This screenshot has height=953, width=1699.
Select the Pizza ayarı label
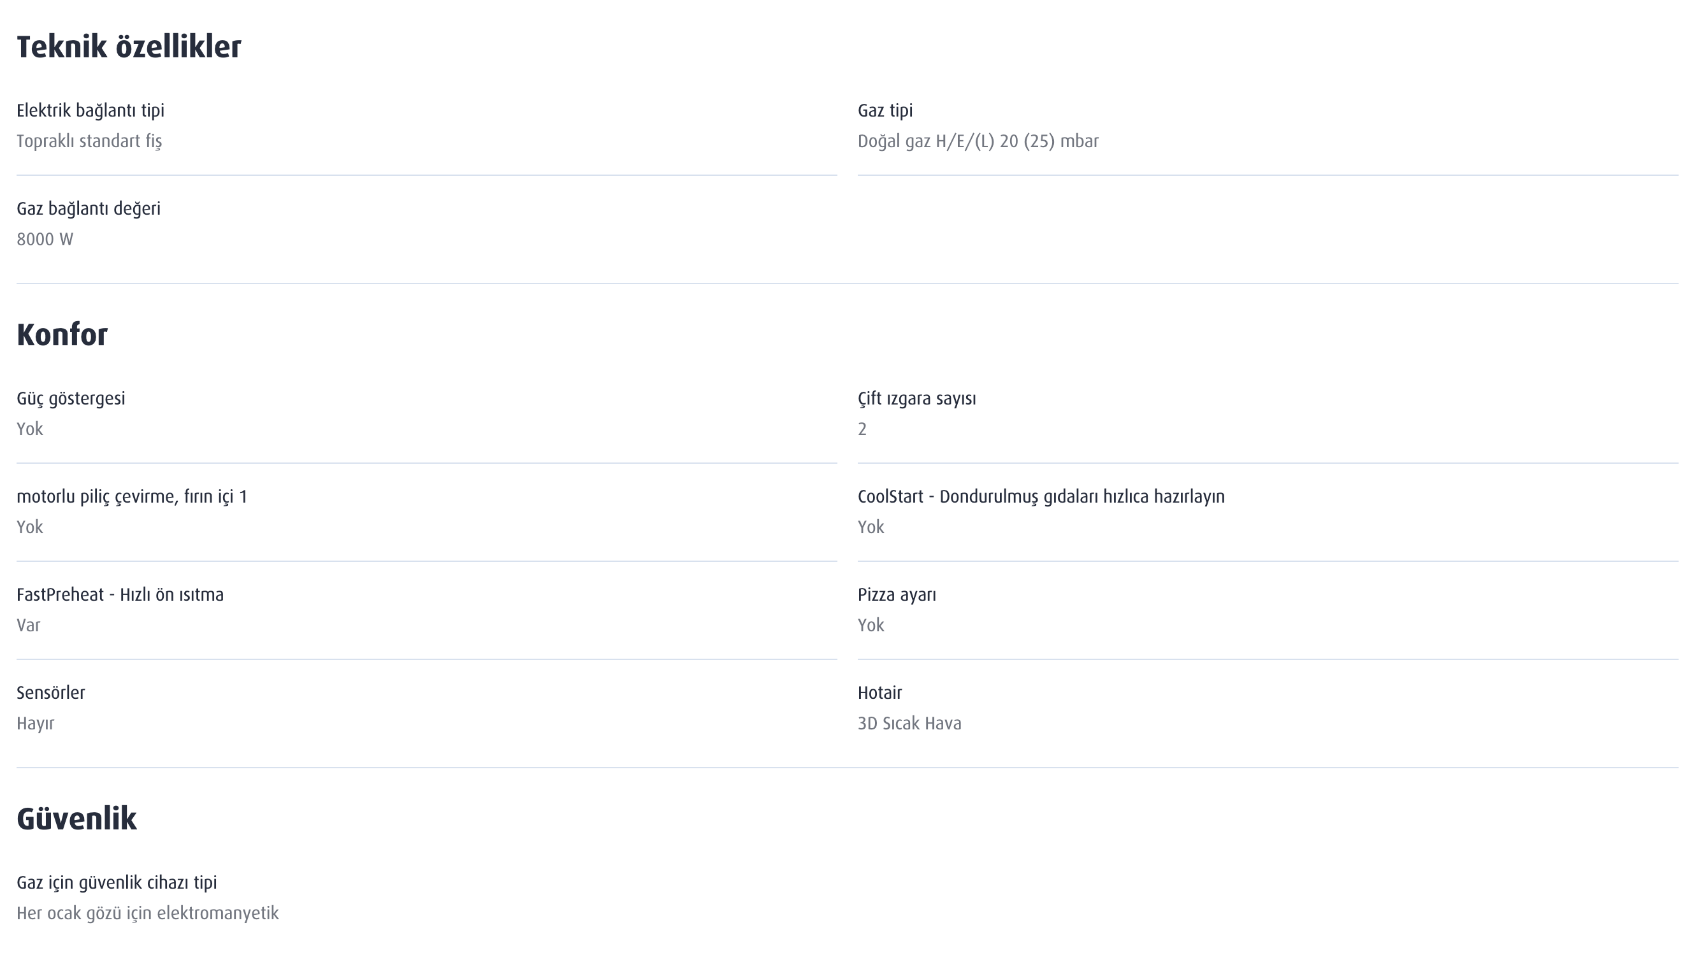(x=897, y=596)
